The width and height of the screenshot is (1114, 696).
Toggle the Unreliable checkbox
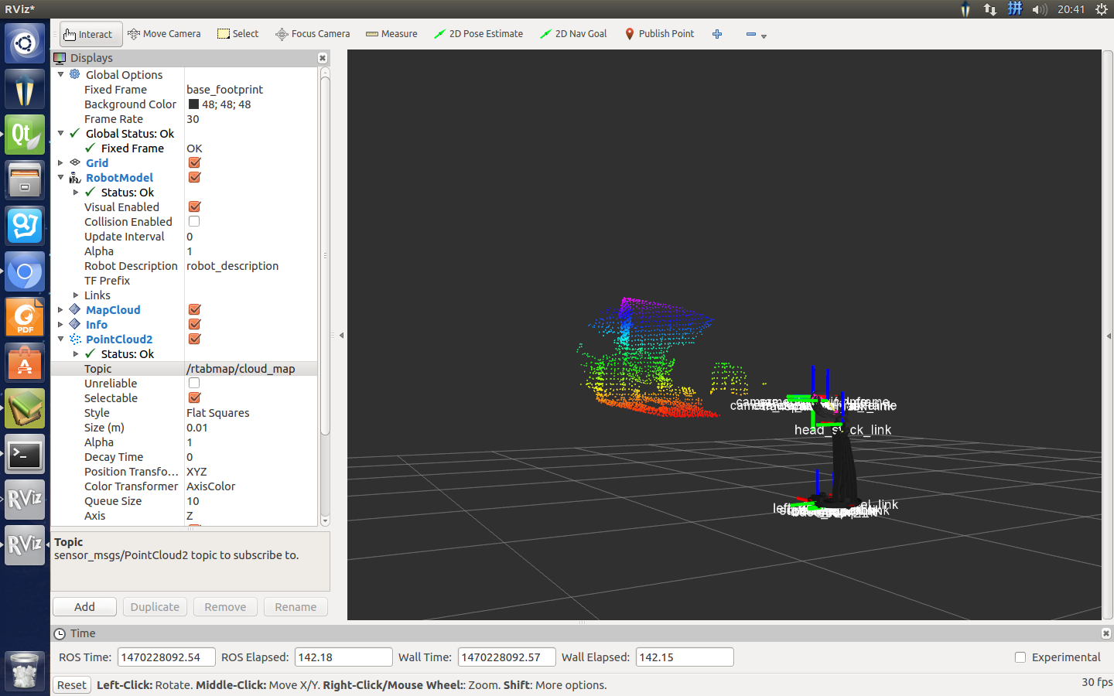(x=194, y=384)
